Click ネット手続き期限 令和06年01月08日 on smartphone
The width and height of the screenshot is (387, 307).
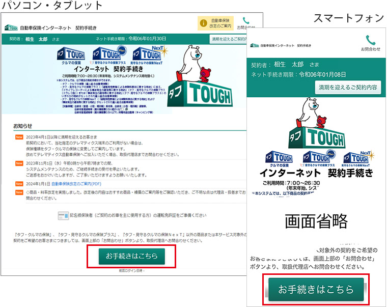(x=298, y=74)
